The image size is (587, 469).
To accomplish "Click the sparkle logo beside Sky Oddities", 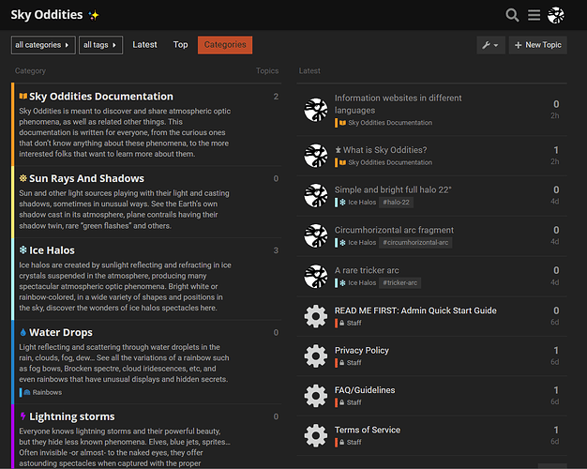I will point(94,15).
